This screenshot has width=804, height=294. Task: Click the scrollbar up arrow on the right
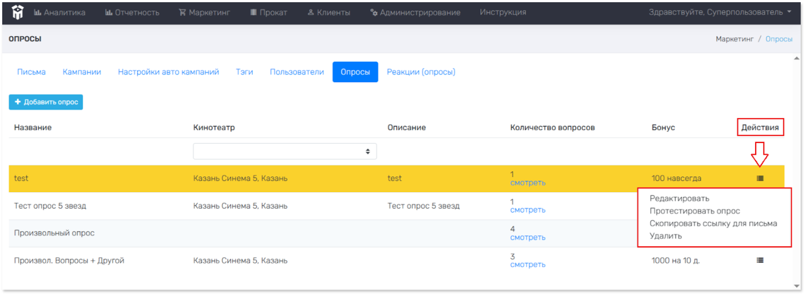pyautogui.click(x=797, y=58)
